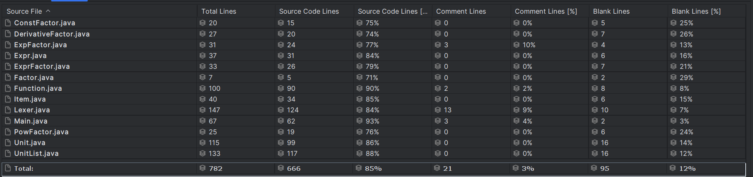Screen dimensions: 753x177
Task: Select the DerivativeFactor.java row
Action: tap(374, 34)
